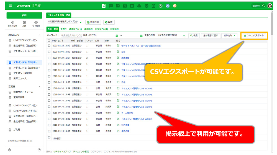
Task: Open the user profile avatar
Action: pyautogui.click(x=270, y=6)
